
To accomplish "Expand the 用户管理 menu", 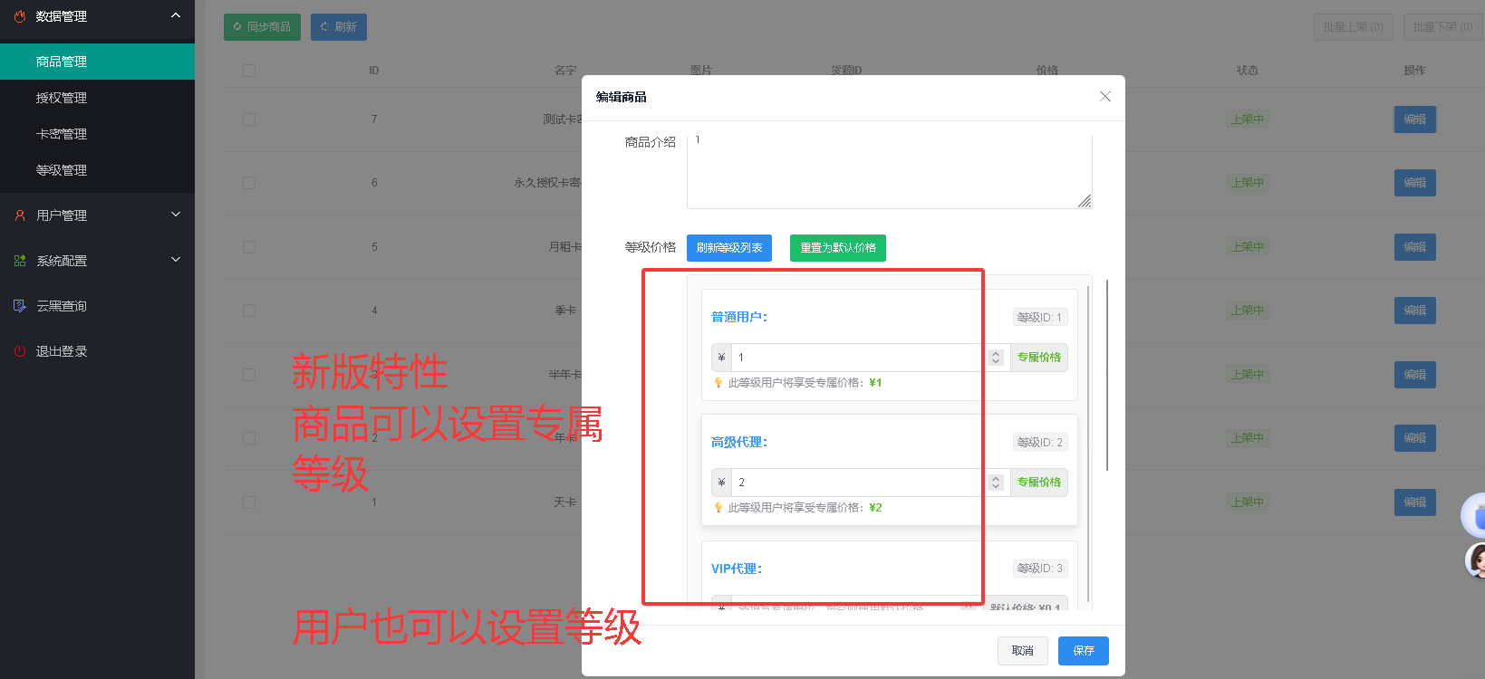I will click(x=176, y=215).
